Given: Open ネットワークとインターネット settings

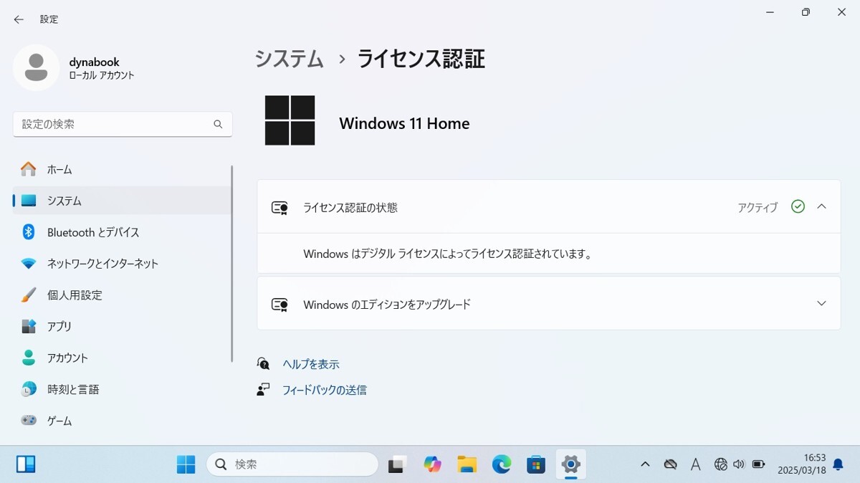Looking at the screenshot, I should 122,264.
